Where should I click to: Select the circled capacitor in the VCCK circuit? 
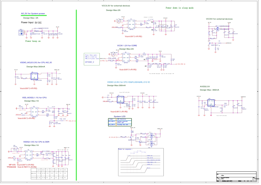point(113,54)
